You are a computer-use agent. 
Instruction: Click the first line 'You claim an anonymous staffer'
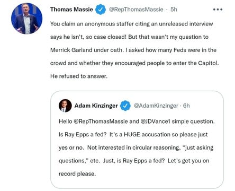pyautogui.click(x=132, y=24)
